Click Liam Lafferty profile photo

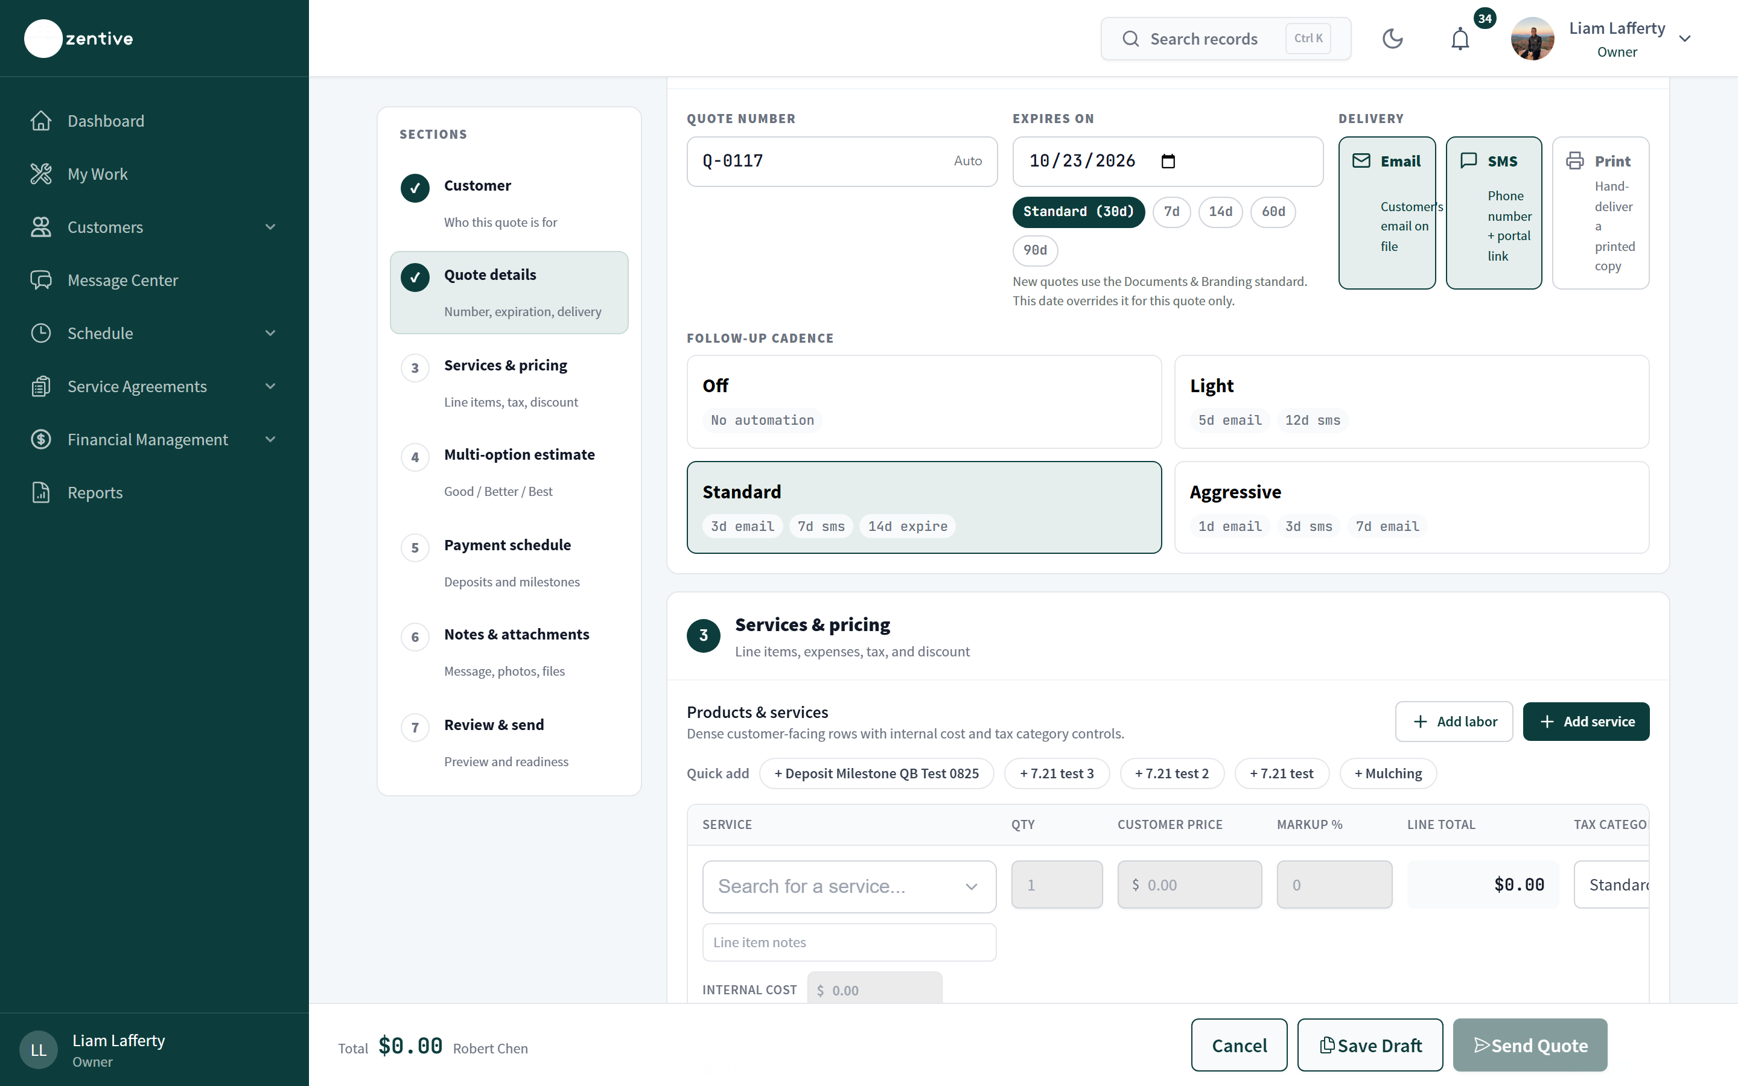[1533, 39]
